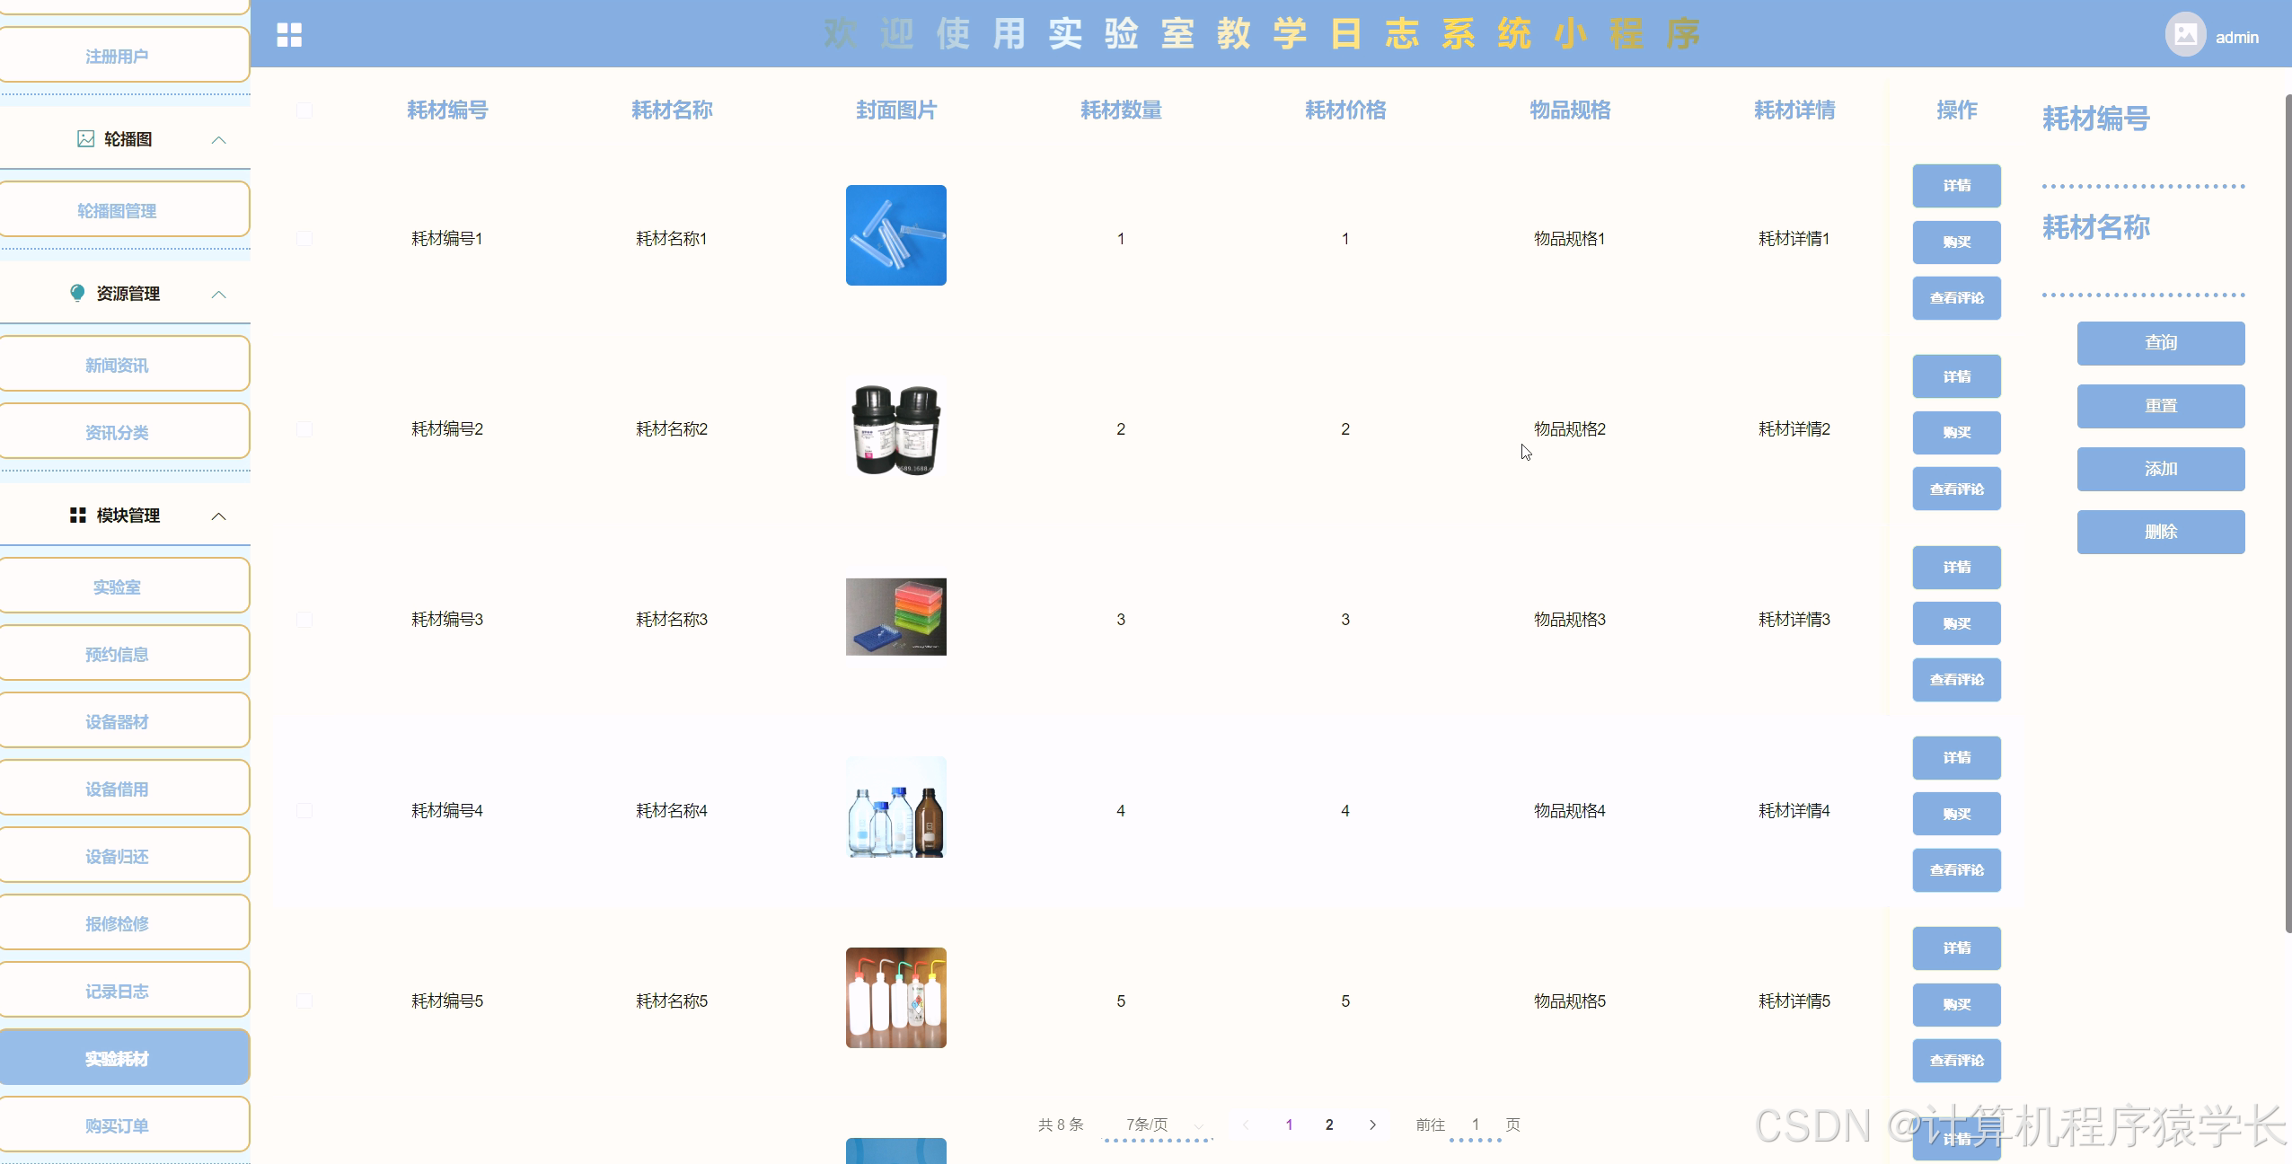Click the admin username label

[x=2236, y=37]
